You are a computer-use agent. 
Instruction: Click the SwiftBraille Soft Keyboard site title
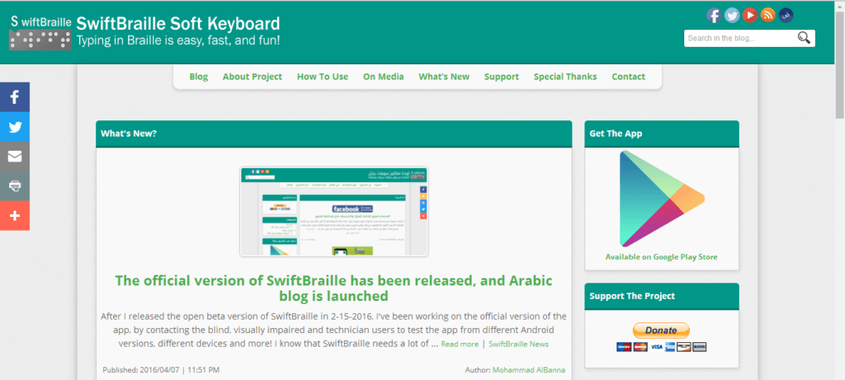(178, 23)
